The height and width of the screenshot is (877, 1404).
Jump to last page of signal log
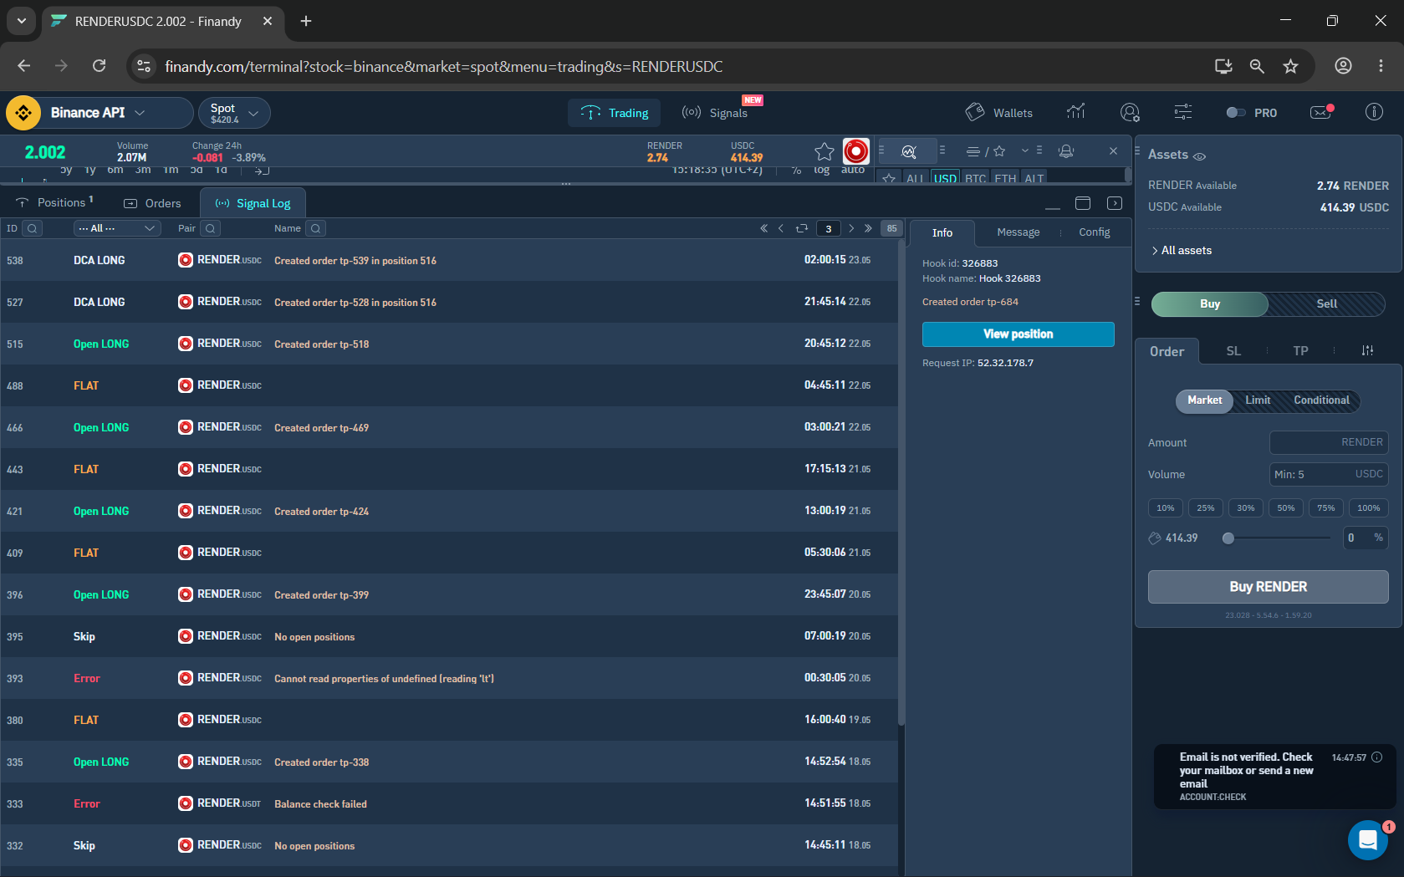point(868,228)
